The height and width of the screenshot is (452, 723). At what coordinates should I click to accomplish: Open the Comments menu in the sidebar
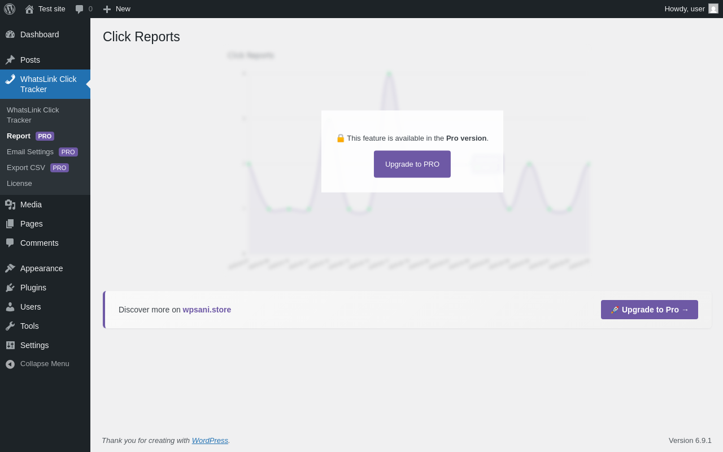click(x=45, y=243)
